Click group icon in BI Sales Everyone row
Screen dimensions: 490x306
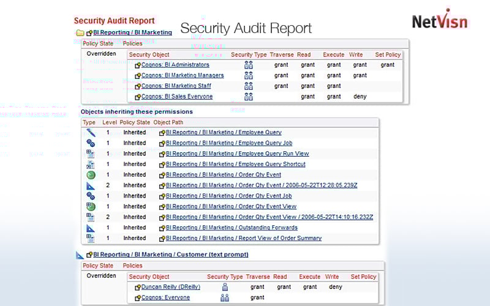(x=249, y=97)
